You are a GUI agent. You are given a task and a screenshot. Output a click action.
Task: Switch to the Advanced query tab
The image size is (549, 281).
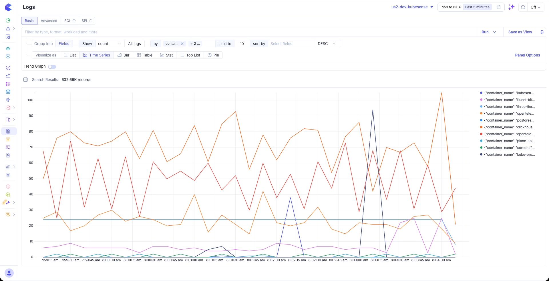(49, 21)
